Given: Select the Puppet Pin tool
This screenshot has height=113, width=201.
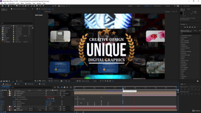Looking at the screenshot, I should [43, 6].
